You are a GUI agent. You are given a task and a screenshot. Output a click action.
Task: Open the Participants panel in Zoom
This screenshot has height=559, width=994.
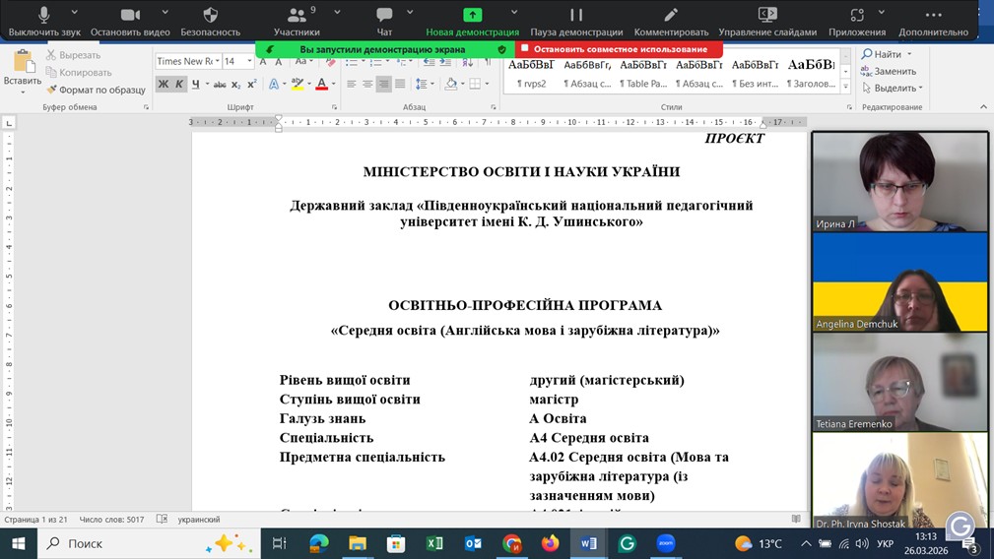(297, 16)
